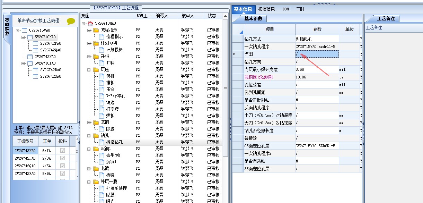Click the 设备结构 vertical side tab
This screenshot has width=423, height=203.
[x=7, y=27]
